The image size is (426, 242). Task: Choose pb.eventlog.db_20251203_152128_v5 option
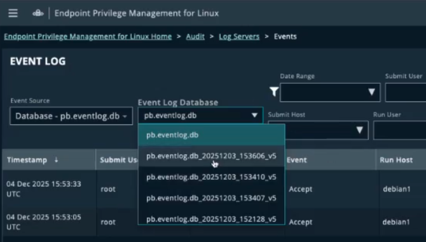pyautogui.click(x=211, y=218)
